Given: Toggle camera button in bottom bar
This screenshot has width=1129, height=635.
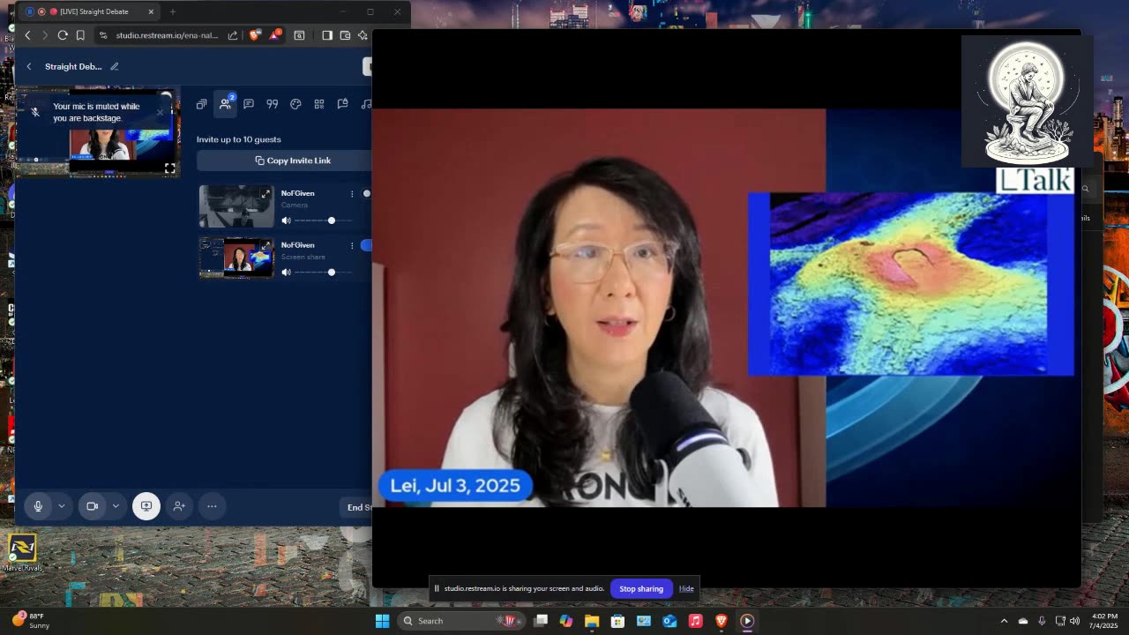Looking at the screenshot, I should (92, 506).
